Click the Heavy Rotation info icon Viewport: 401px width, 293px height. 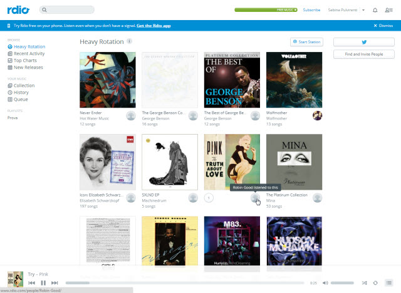click(129, 41)
